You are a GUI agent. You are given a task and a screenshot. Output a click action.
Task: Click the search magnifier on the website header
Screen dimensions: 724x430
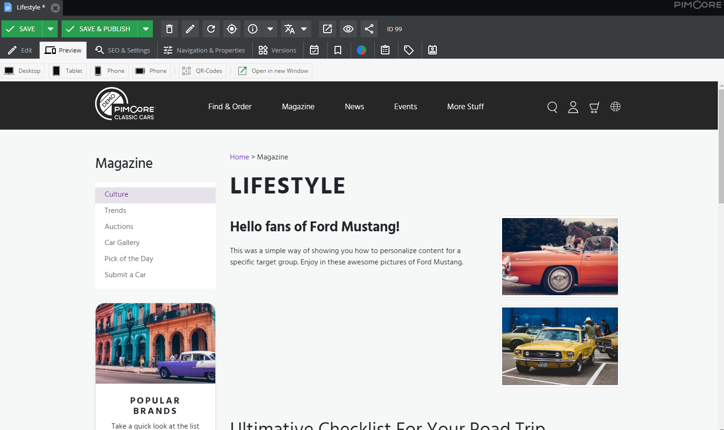552,107
